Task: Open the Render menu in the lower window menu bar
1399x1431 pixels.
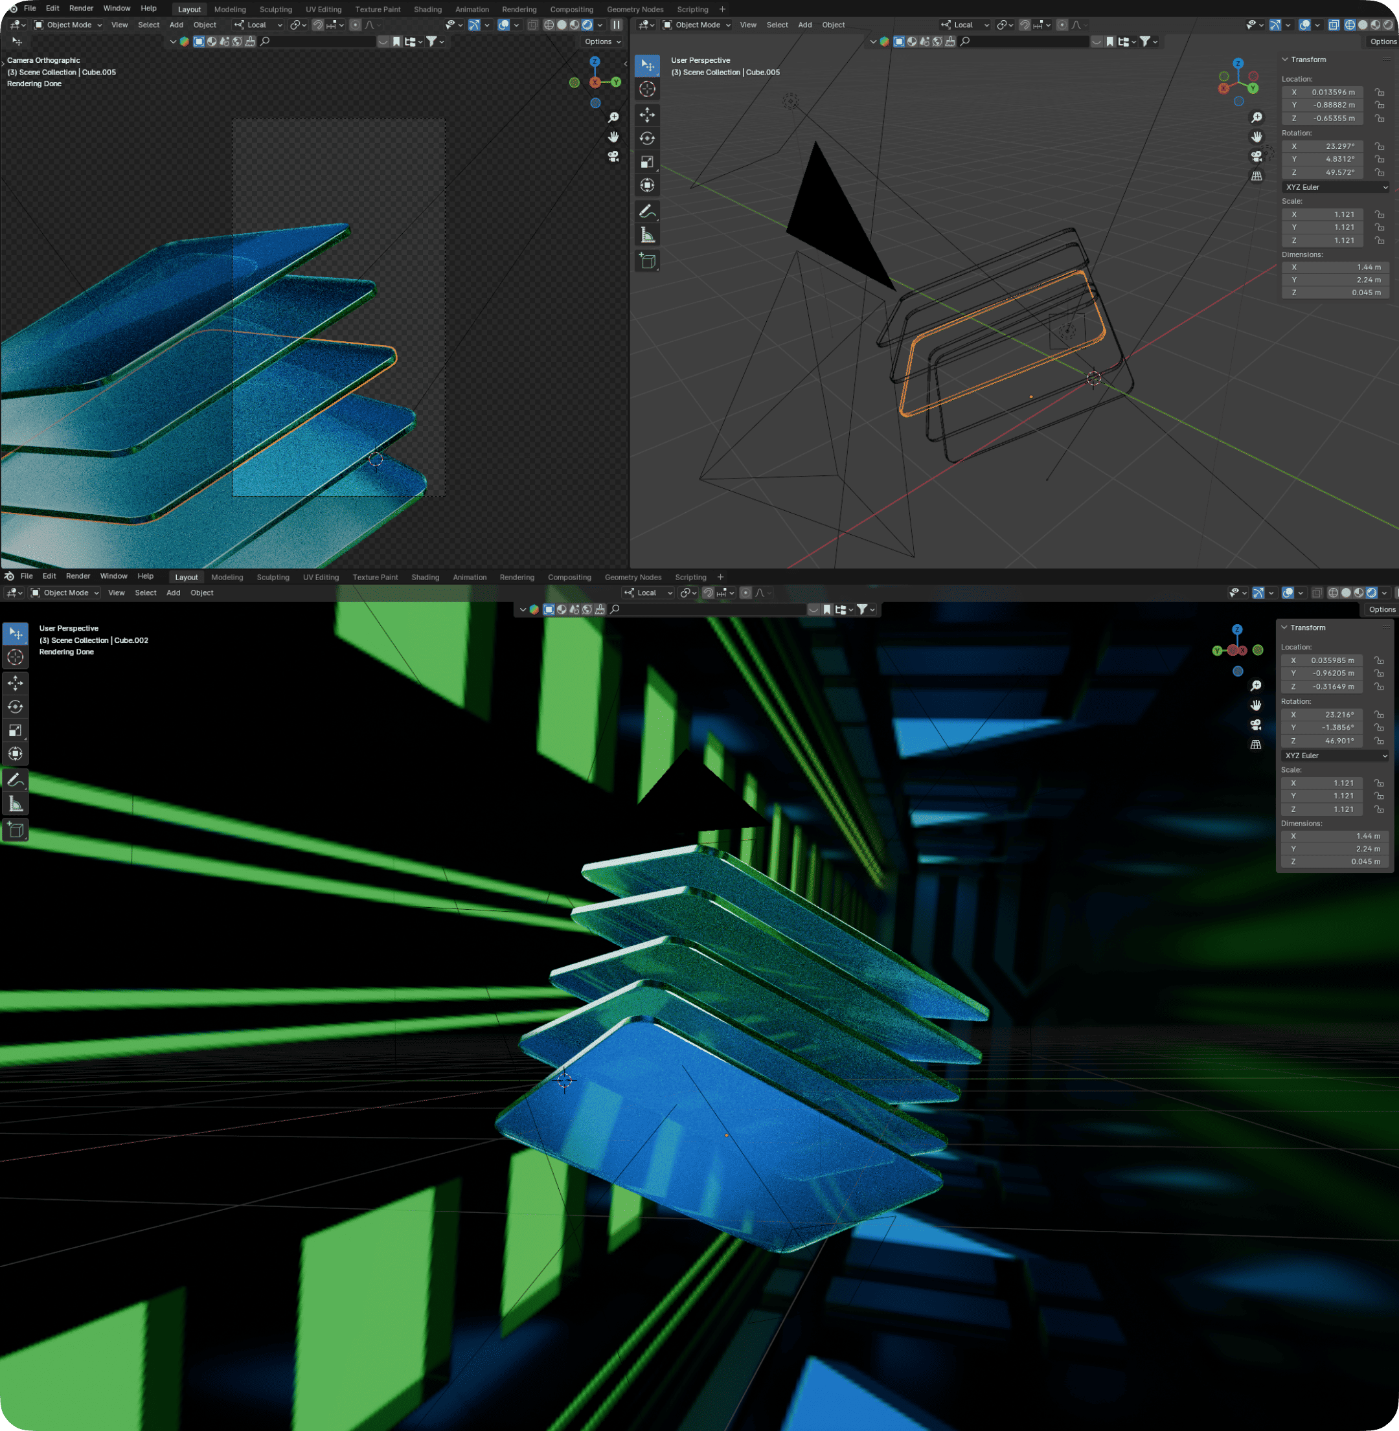Action: 78,576
